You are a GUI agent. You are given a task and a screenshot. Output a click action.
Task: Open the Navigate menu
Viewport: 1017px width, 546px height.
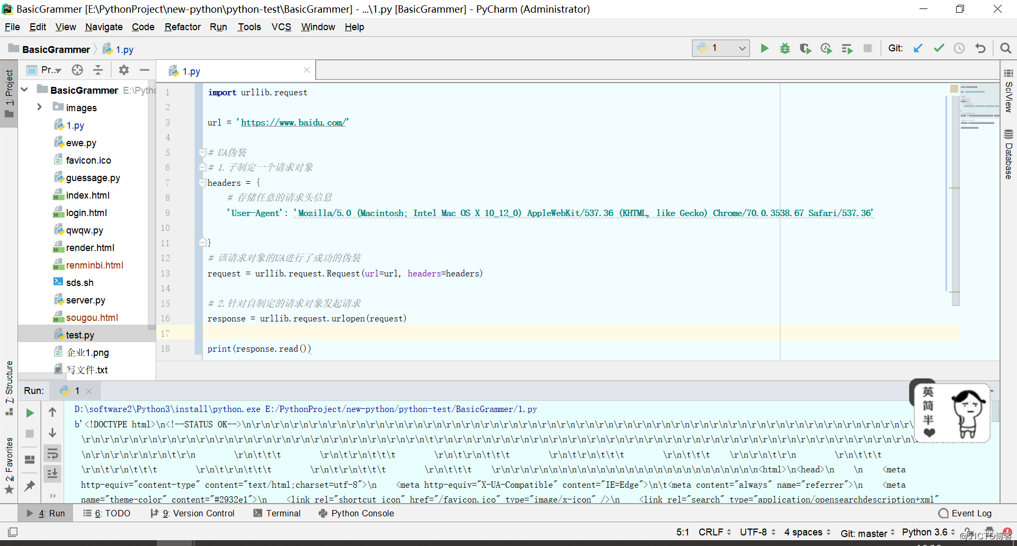tap(104, 27)
